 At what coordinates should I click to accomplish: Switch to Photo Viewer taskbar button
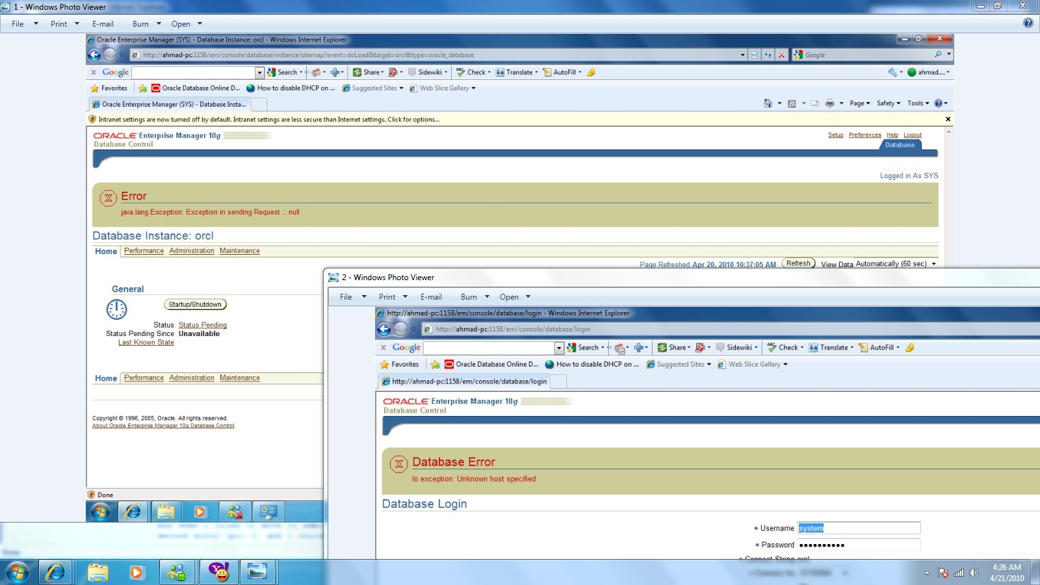point(257,573)
